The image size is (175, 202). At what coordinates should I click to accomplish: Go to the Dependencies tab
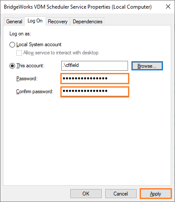pyautogui.click(x=87, y=22)
